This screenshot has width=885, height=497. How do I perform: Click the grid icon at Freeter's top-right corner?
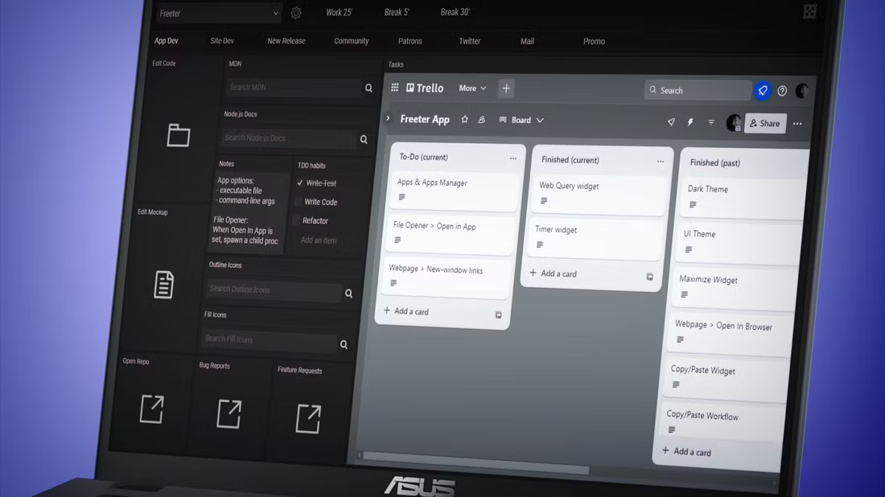pos(809,11)
